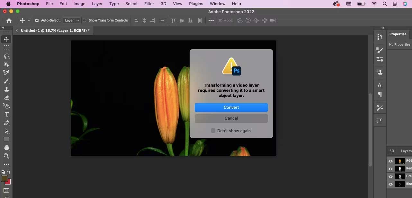Click the Convert button

click(231, 108)
